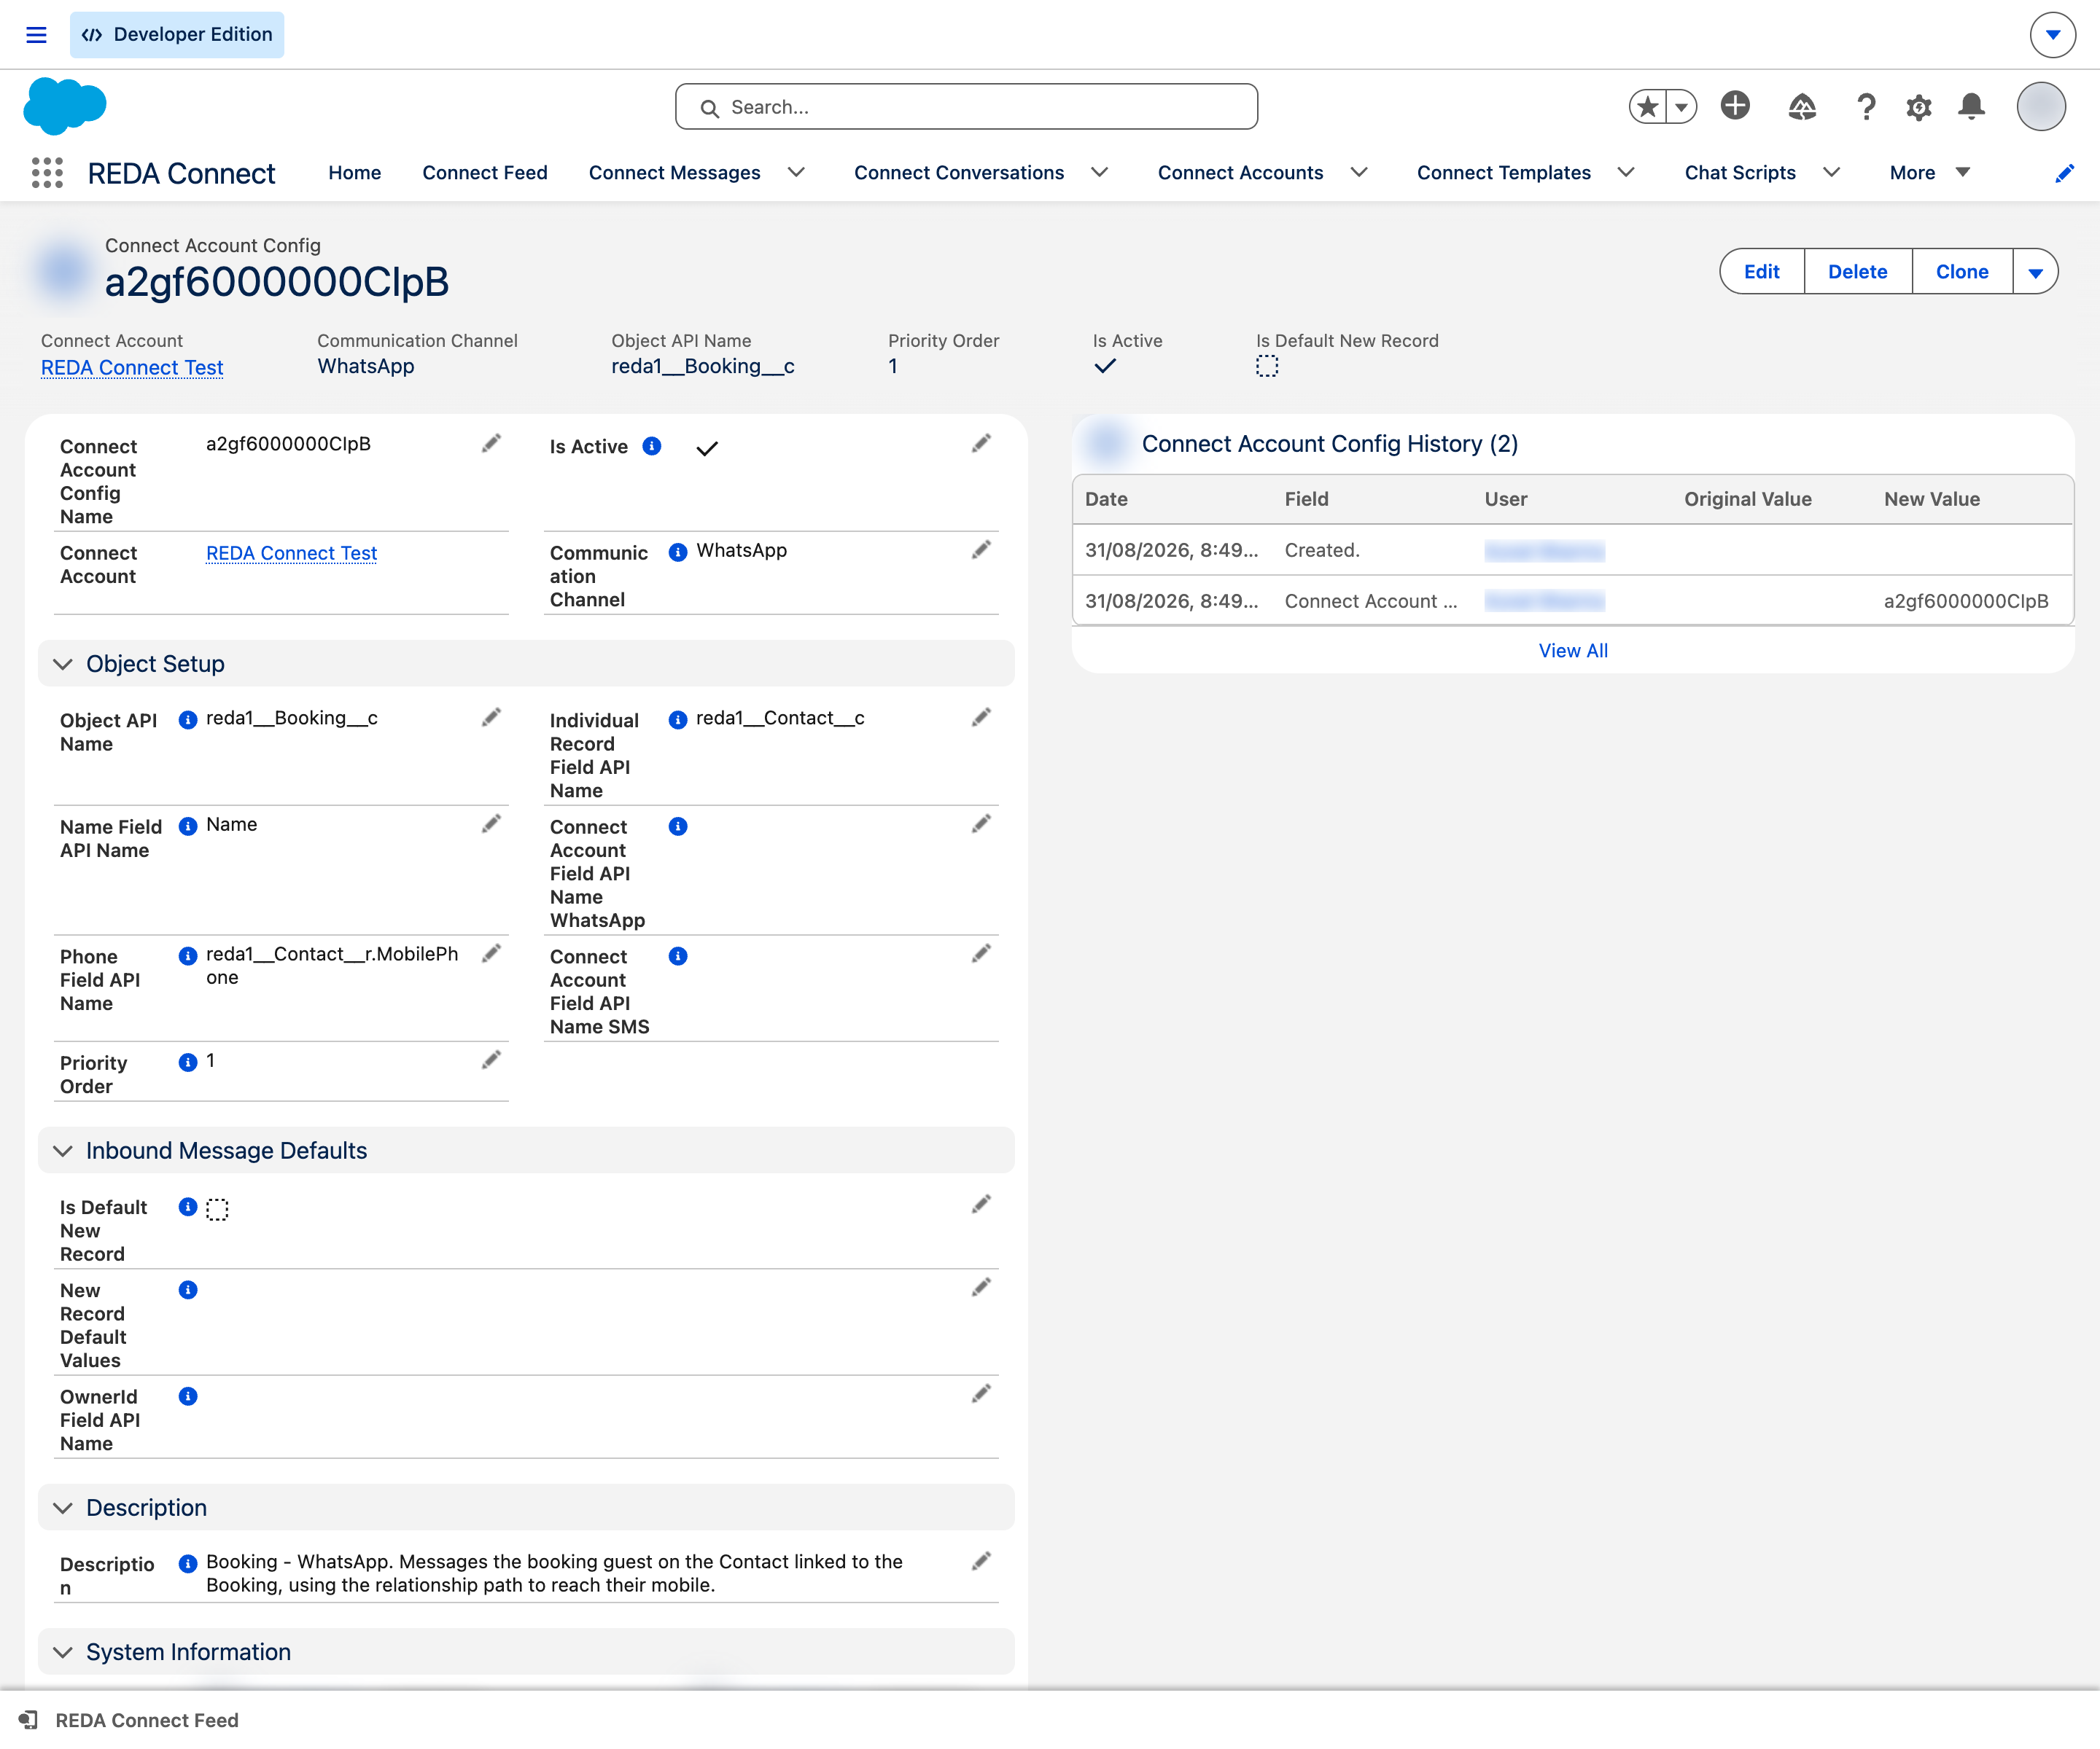
Task: Click the Edit button
Action: 1762,272
